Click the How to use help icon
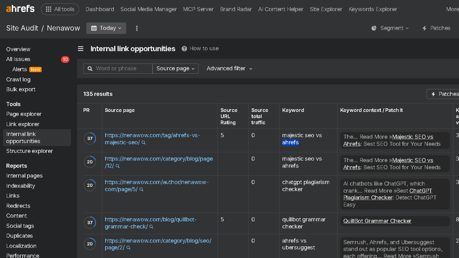Image resolution: width=459 pixels, height=258 pixels. click(x=184, y=48)
